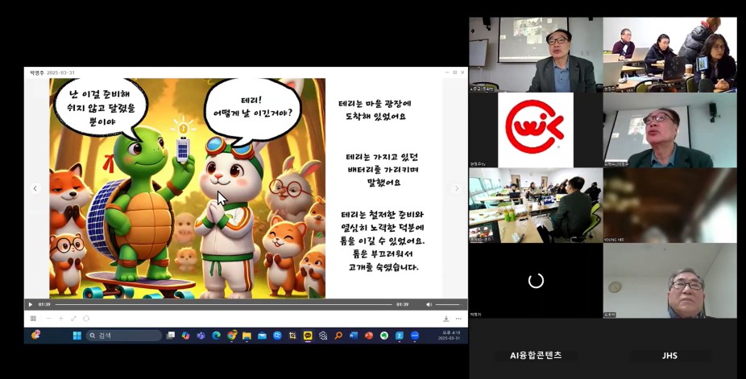Zoom in with the plus icon
Image resolution: width=746 pixels, height=379 pixels.
tap(60, 319)
